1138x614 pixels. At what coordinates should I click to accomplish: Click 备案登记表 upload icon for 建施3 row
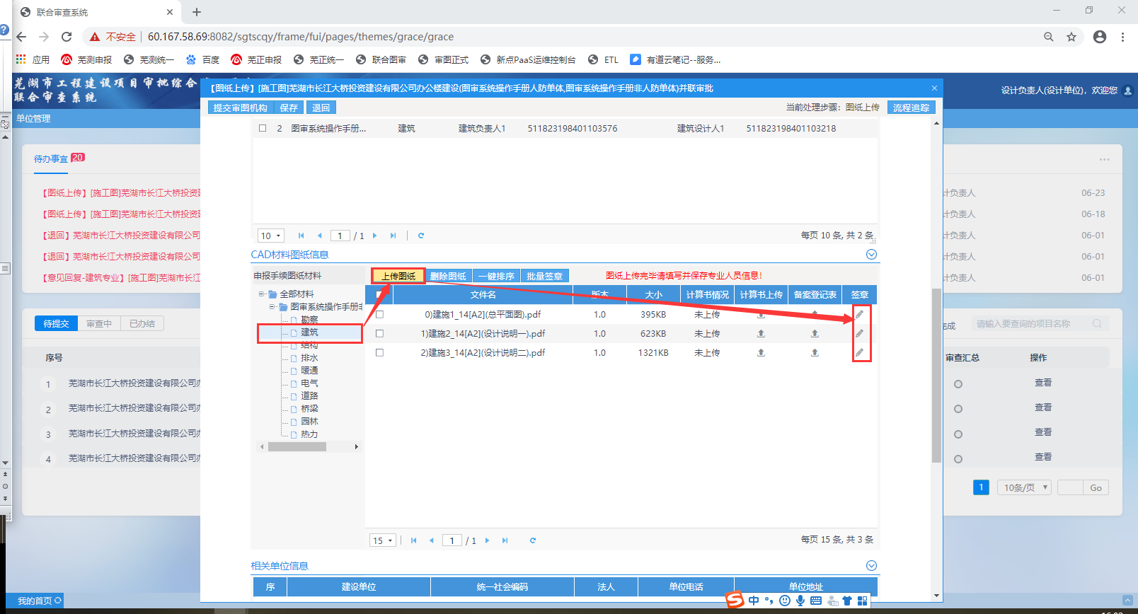click(x=815, y=352)
